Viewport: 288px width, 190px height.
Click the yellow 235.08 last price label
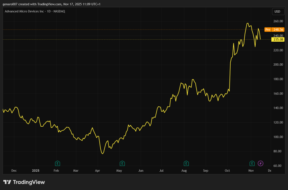click(x=278, y=40)
